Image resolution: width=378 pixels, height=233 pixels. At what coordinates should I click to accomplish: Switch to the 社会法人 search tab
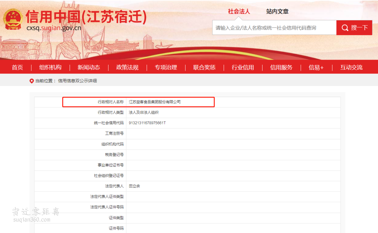239,11
